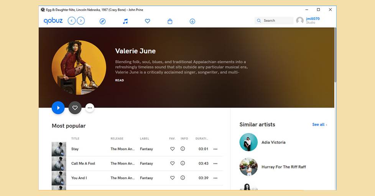Favorite the track Call Me A Fool

tap(172, 163)
